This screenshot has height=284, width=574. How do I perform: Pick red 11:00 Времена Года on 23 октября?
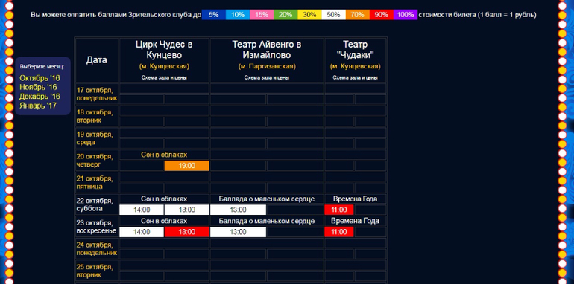[339, 232]
